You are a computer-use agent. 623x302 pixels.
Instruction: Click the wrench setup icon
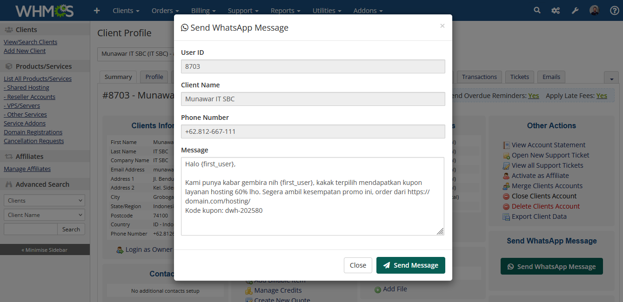575,10
